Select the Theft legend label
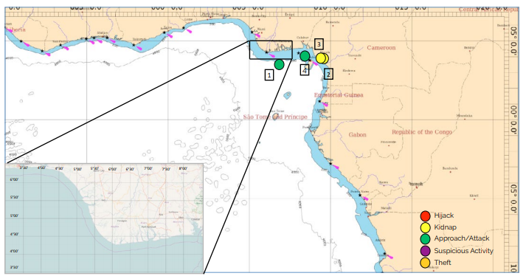Screen dimensions: 526x276 click(443, 263)
